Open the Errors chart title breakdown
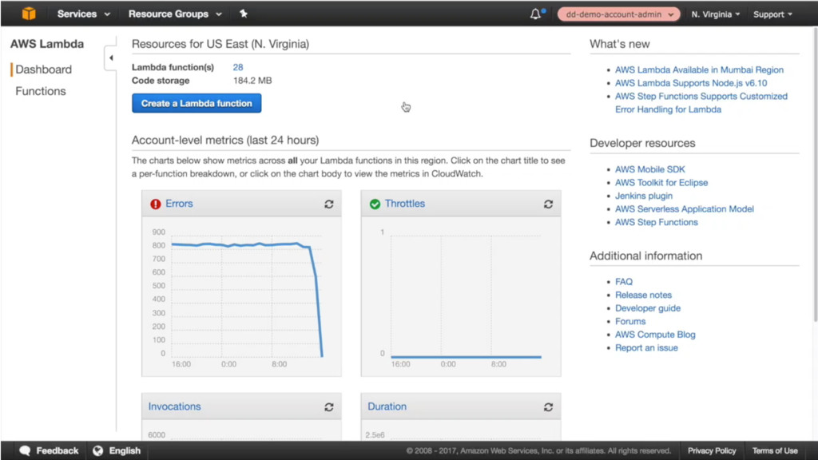The image size is (818, 460). click(179, 204)
